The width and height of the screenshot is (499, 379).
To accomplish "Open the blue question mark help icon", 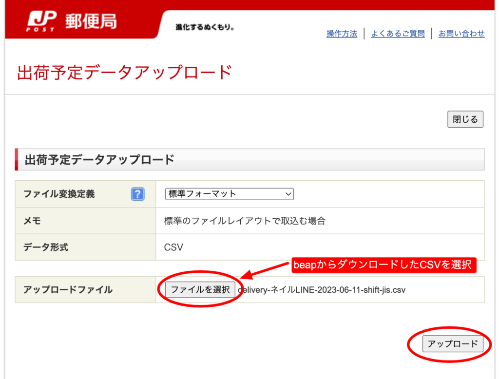I will [137, 194].
